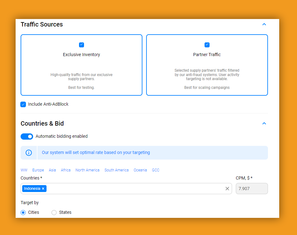Click the WW region link

(x=24, y=170)
